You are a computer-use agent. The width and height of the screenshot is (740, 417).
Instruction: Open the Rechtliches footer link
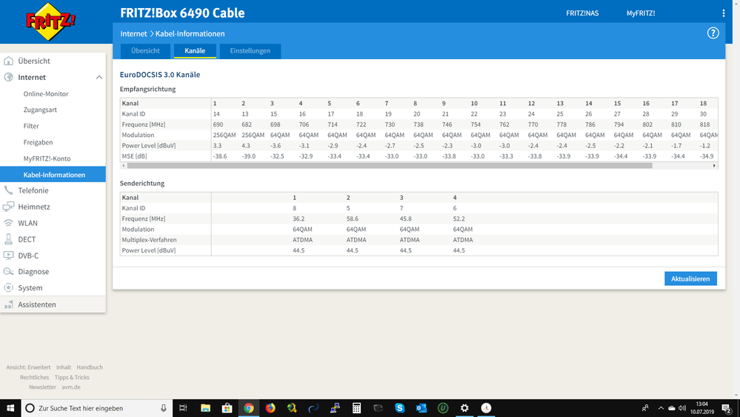pos(35,378)
